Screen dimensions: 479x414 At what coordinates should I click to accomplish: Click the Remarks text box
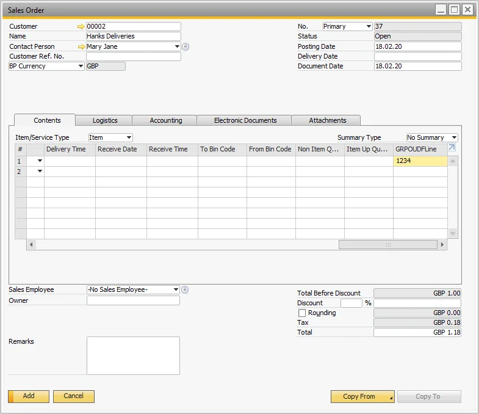coord(133,355)
